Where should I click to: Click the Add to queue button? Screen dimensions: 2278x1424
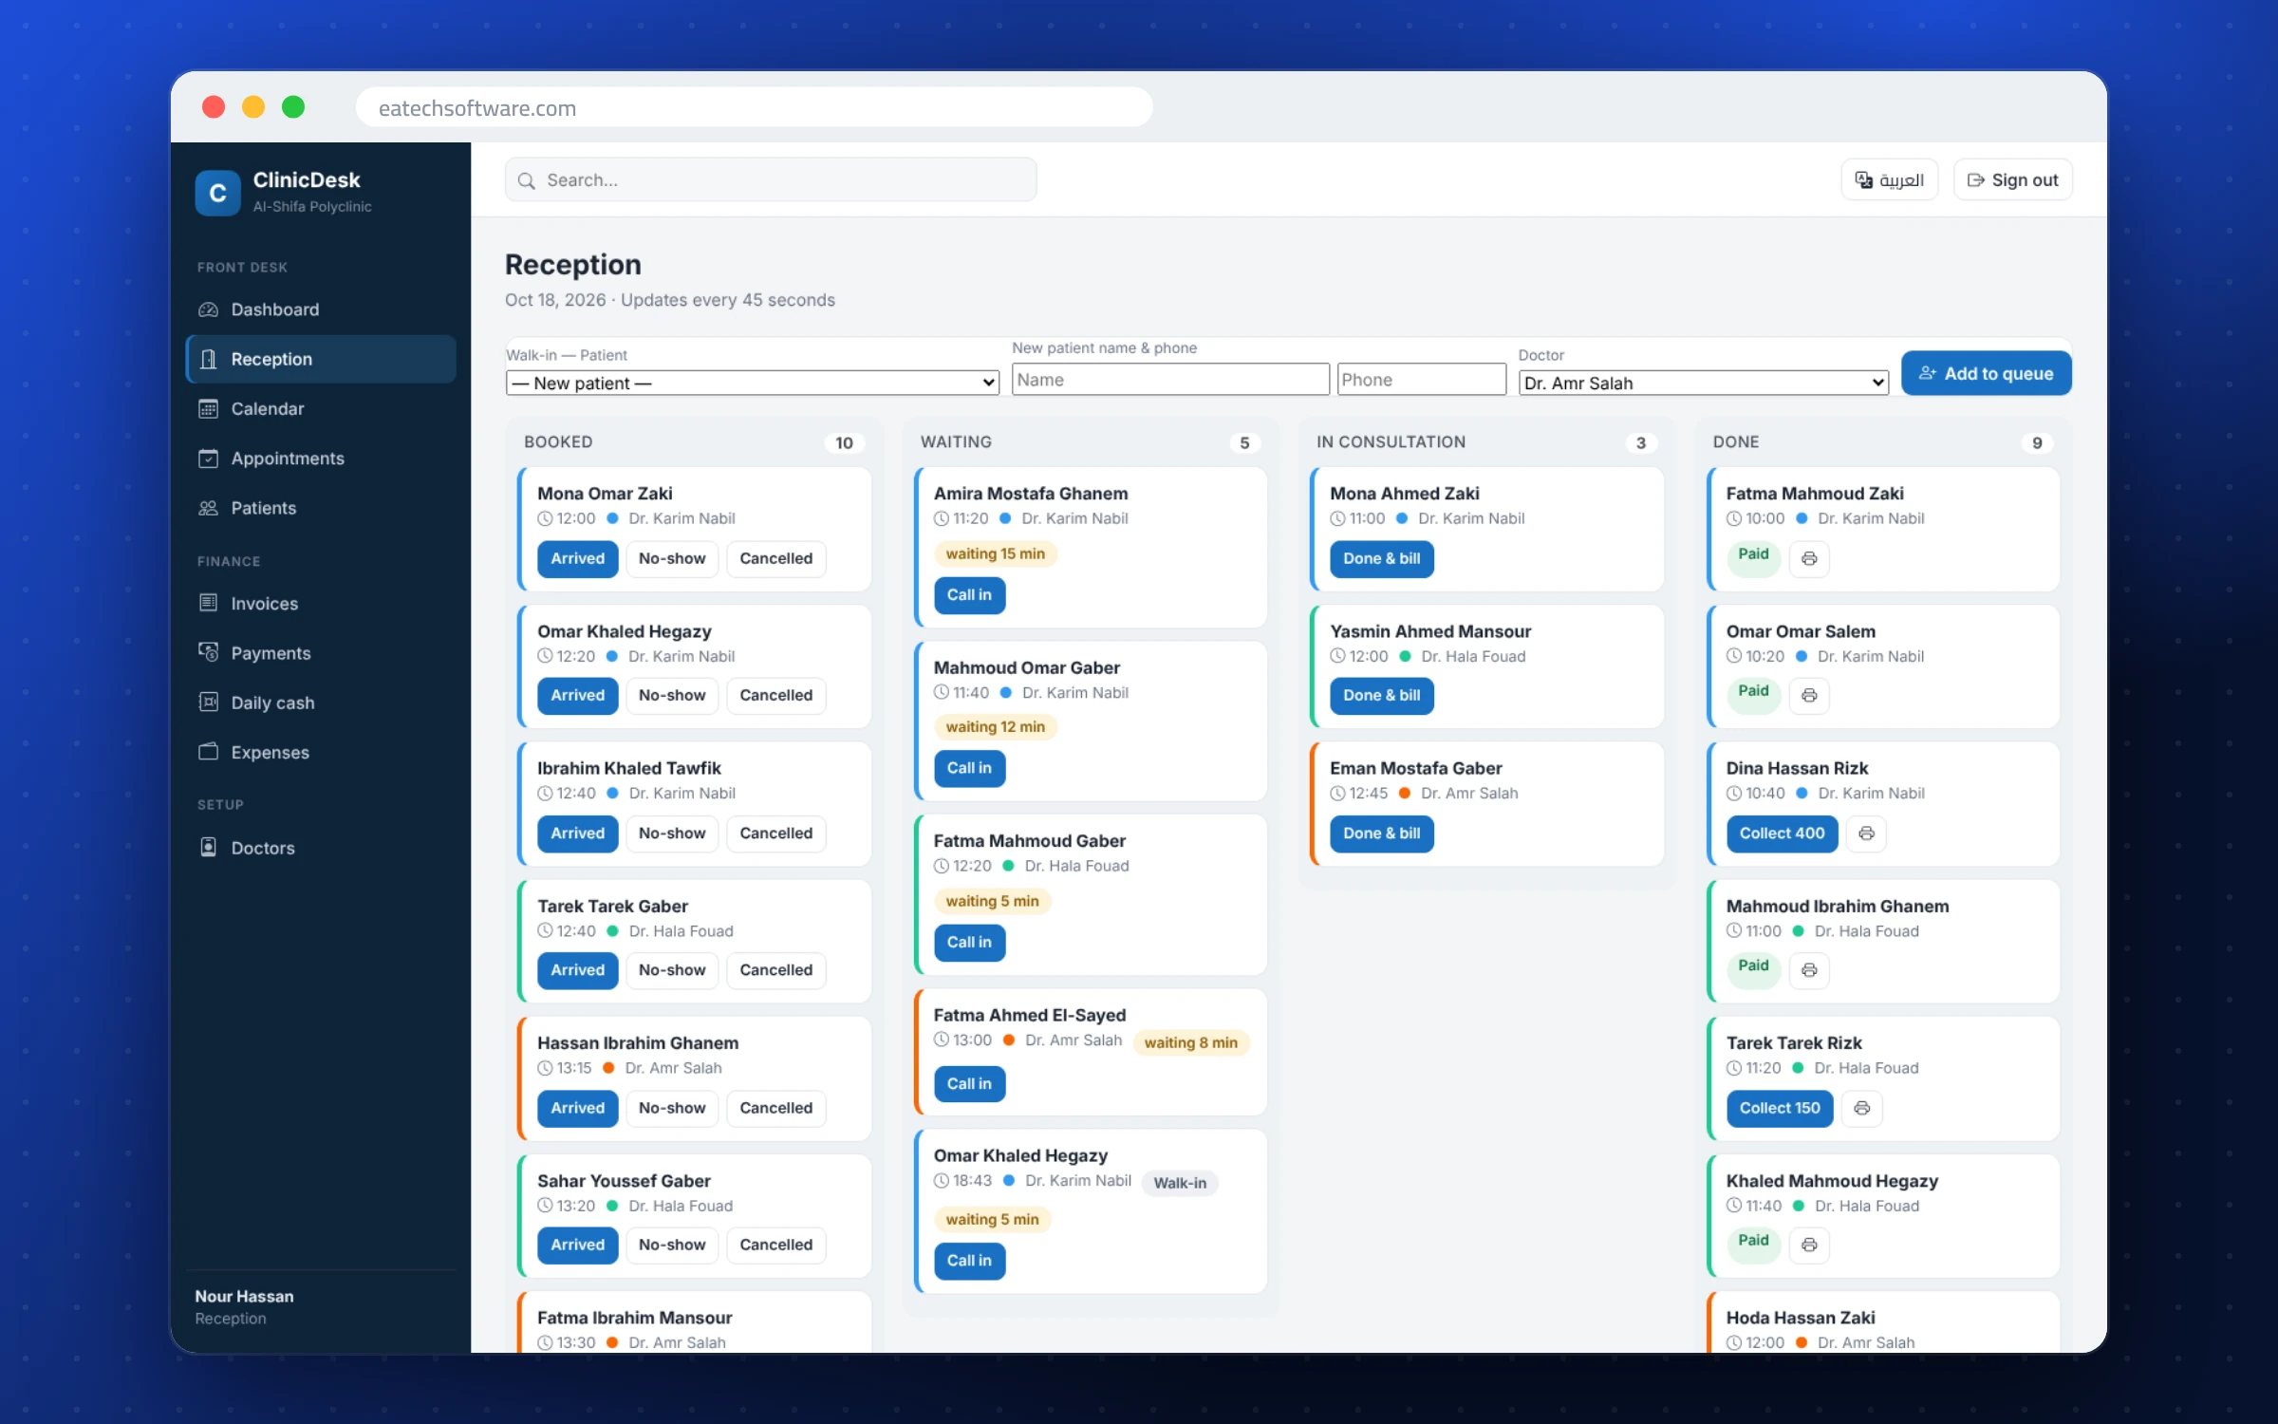pos(1986,373)
